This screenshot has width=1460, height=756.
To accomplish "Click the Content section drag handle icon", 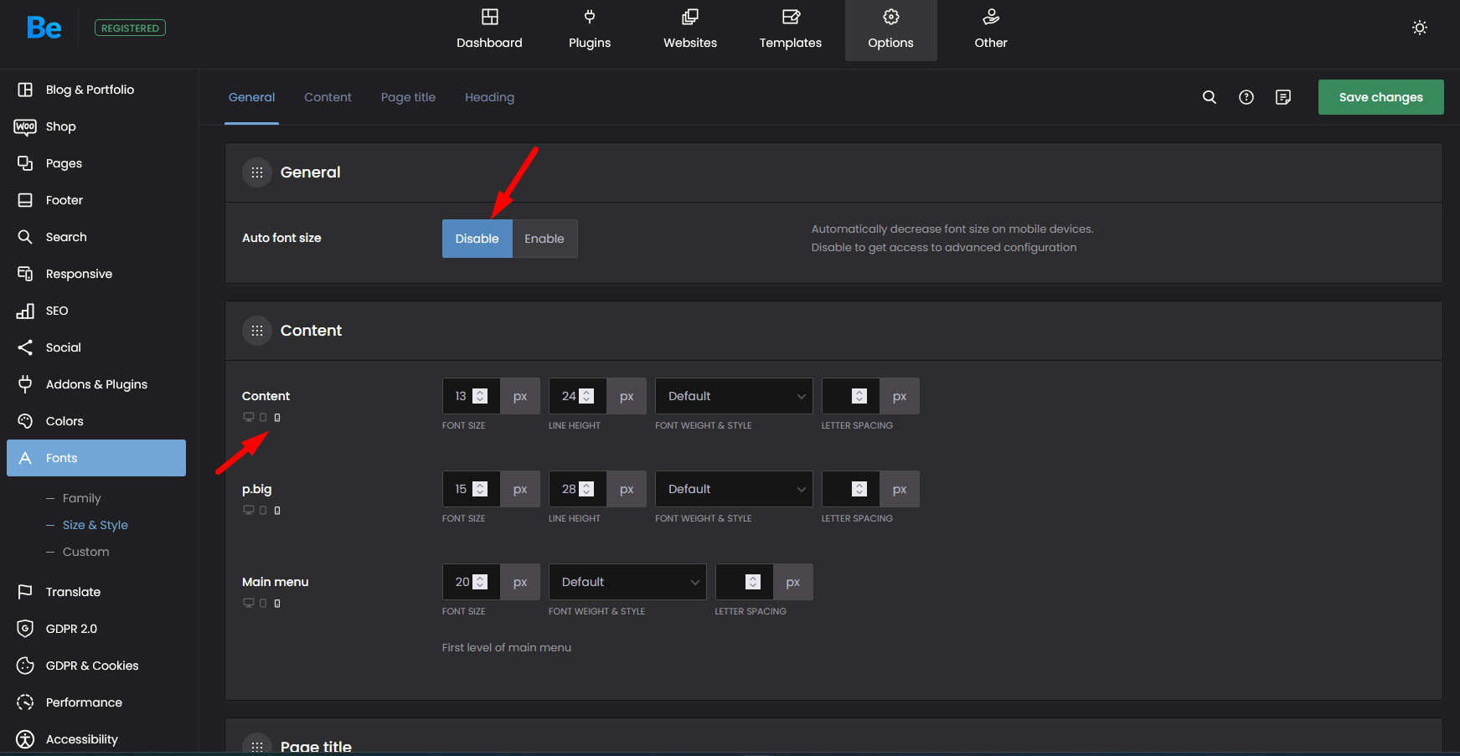I will 257,331.
